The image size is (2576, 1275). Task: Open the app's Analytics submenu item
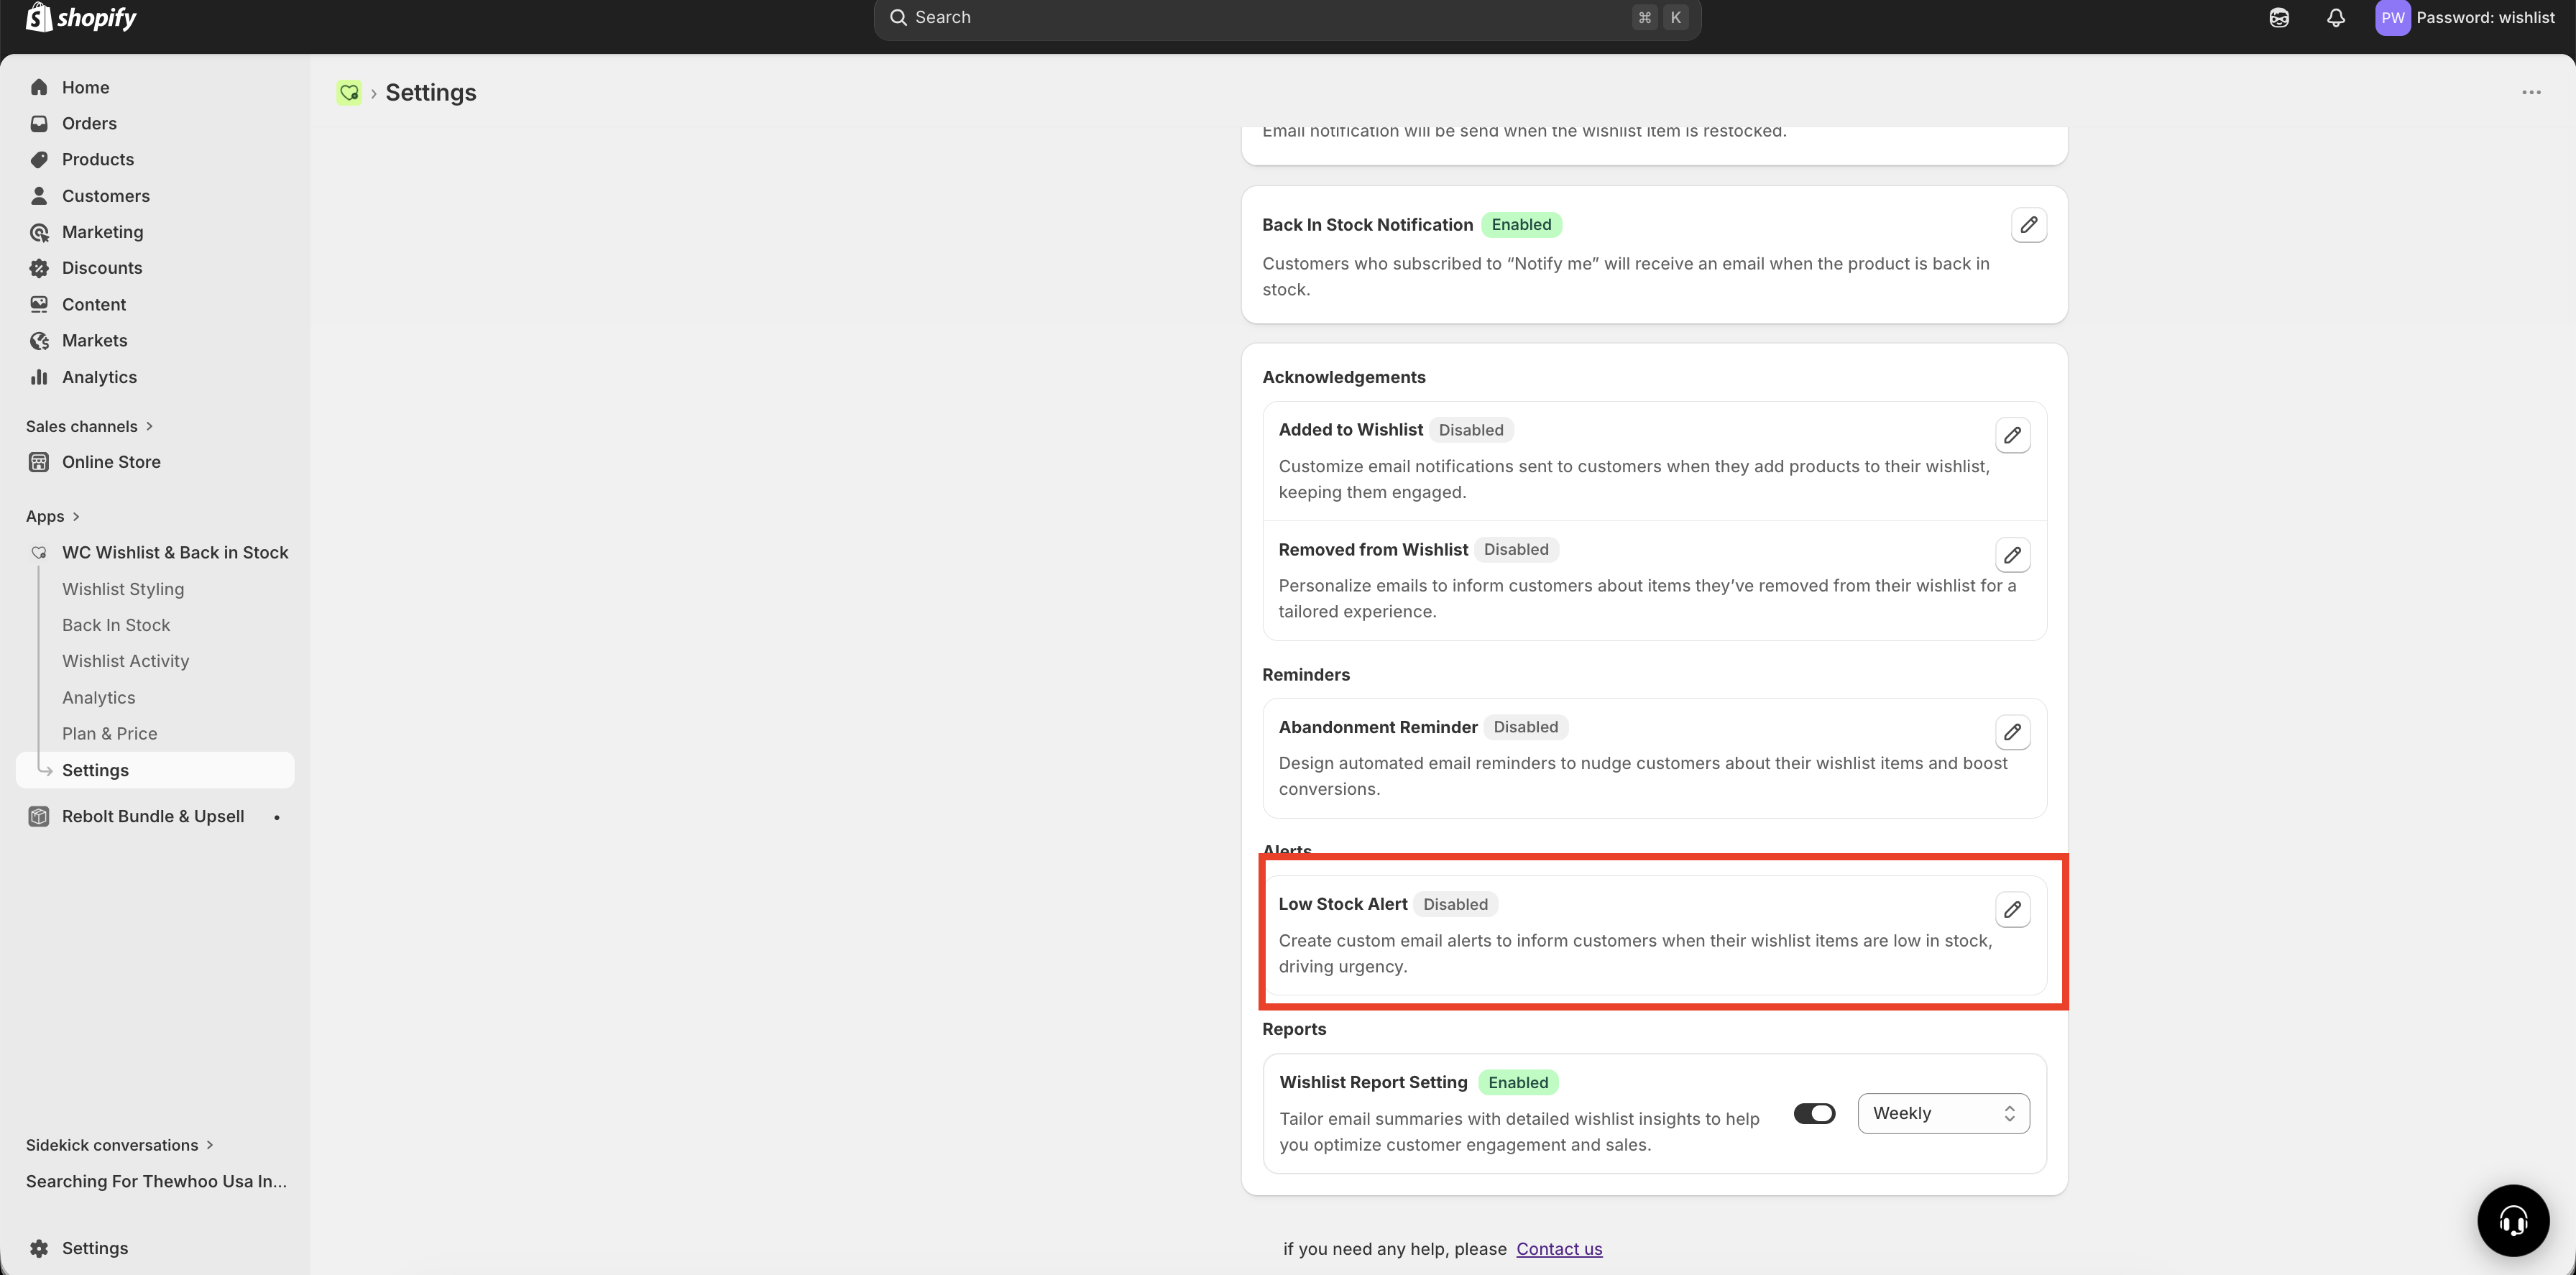point(99,698)
